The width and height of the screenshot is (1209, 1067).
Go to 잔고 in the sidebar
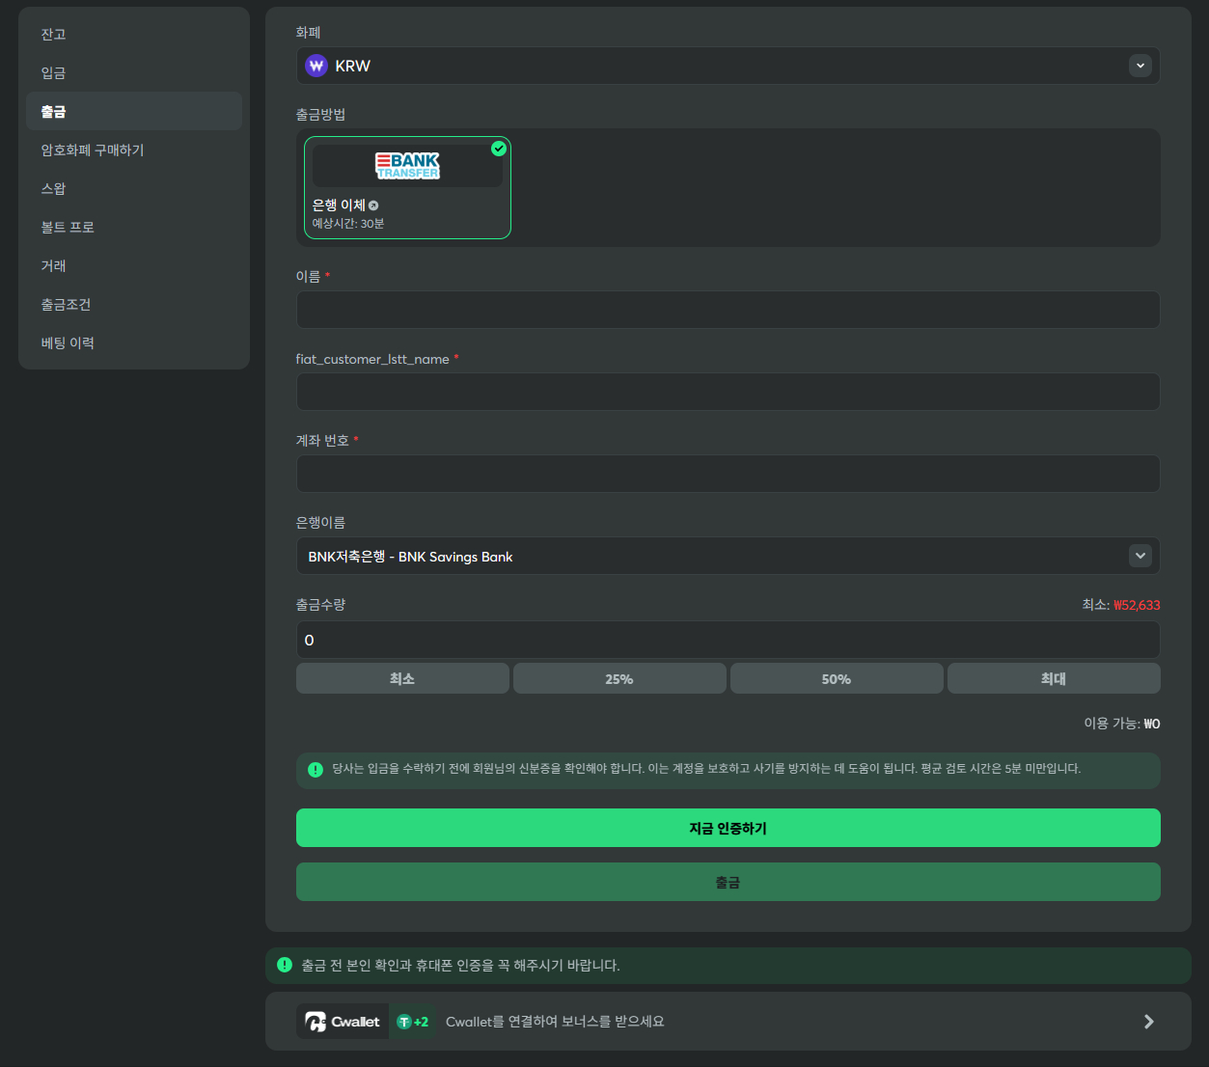[134, 34]
